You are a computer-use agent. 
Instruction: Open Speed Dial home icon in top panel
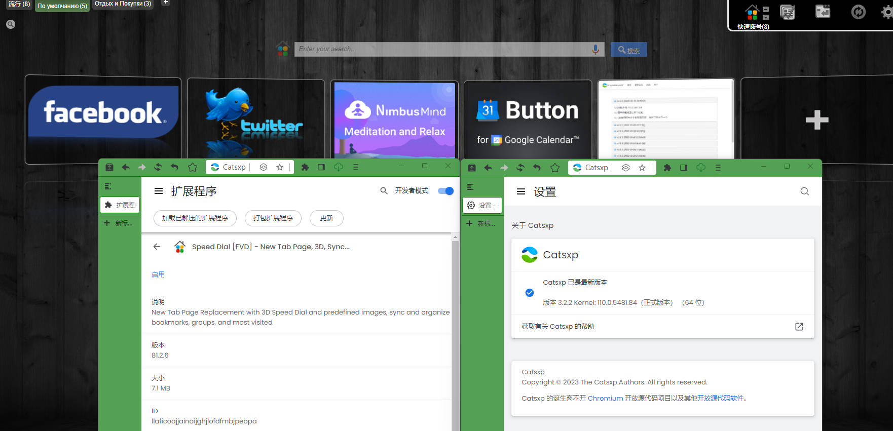click(752, 12)
